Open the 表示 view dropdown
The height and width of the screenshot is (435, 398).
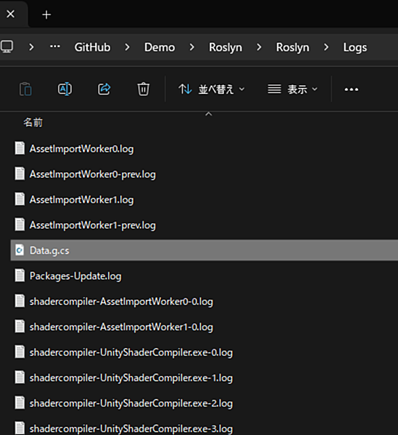pos(292,89)
